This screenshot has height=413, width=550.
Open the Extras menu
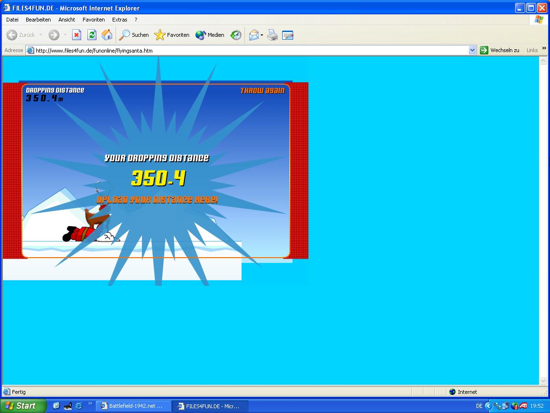point(120,20)
